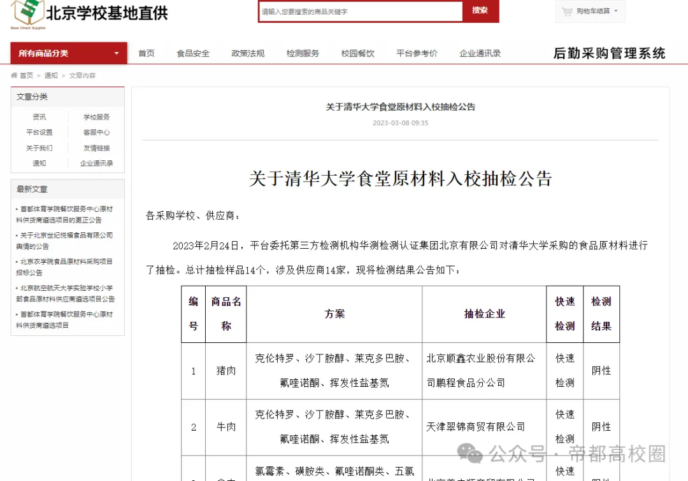Screen dimensions: 688x481
Task: Click the 快速检测 column header
Action: (564, 314)
